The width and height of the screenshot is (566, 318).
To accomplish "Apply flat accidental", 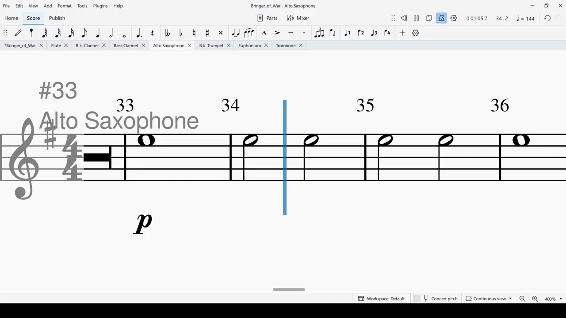I will [x=180, y=33].
